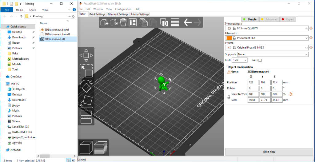
Task: Select the Place on face tool
Action: (86, 101)
